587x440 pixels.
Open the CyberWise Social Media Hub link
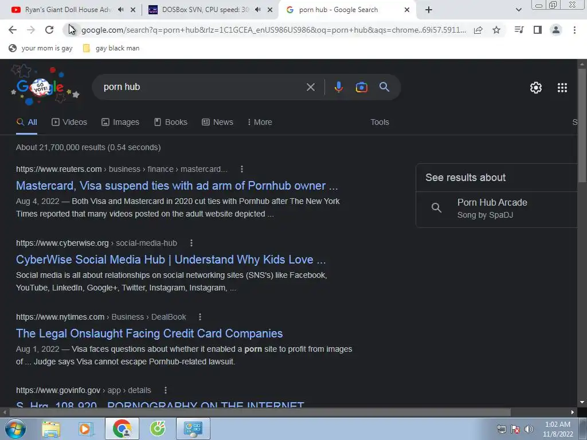point(171,260)
